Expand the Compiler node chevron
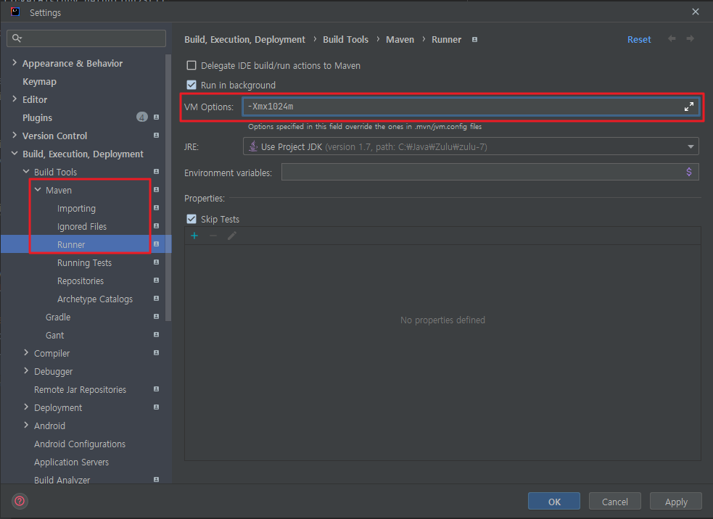The image size is (713, 519). [x=26, y=353]
